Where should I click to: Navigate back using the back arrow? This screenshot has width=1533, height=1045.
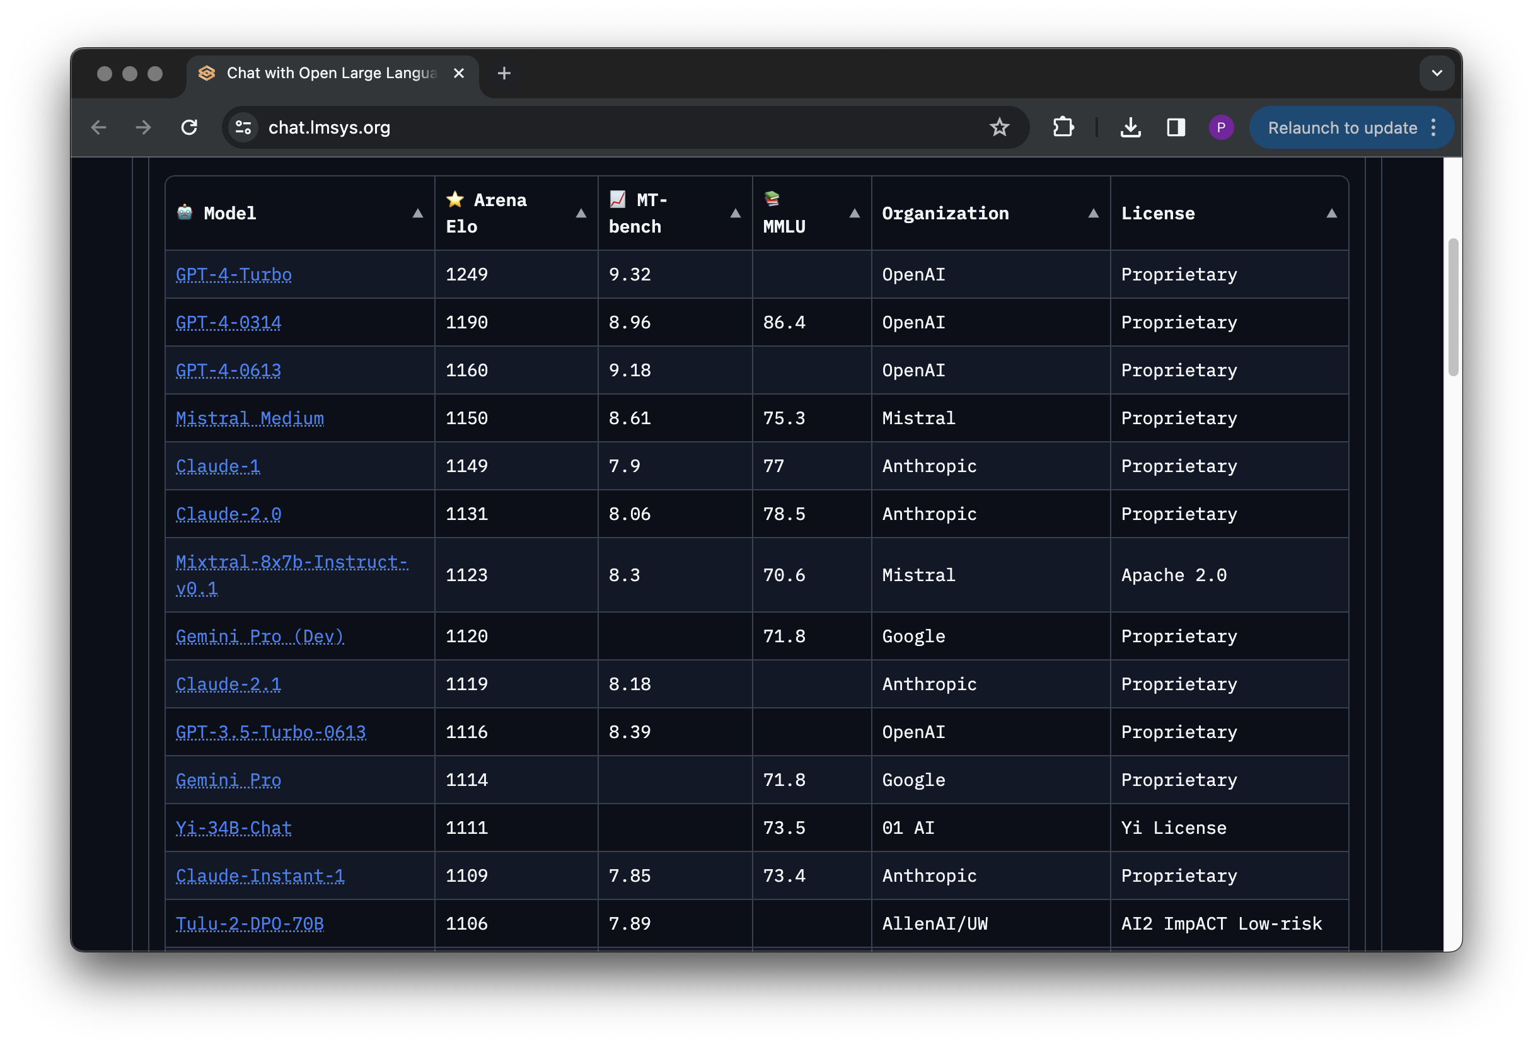click(99, 127)
